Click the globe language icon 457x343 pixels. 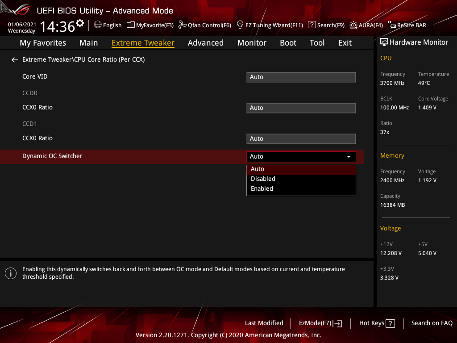click(98, 25)
